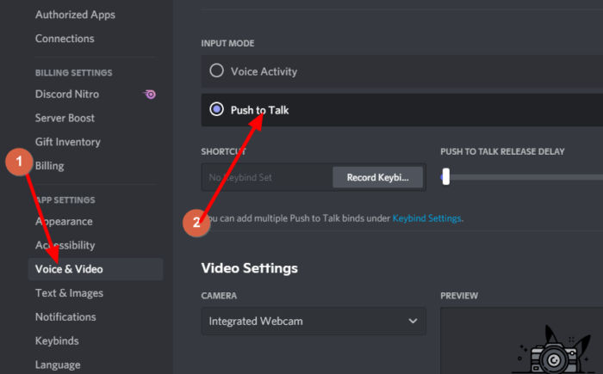The width and height of the screenshot is (603, 374).
Task: Open Notifications settings
Action: 65,317
